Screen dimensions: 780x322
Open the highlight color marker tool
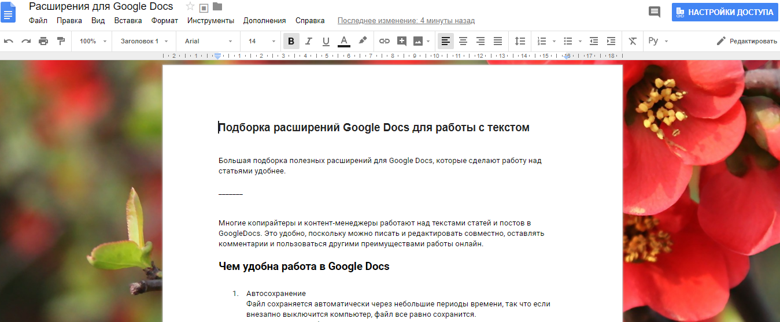coord(363,41)
